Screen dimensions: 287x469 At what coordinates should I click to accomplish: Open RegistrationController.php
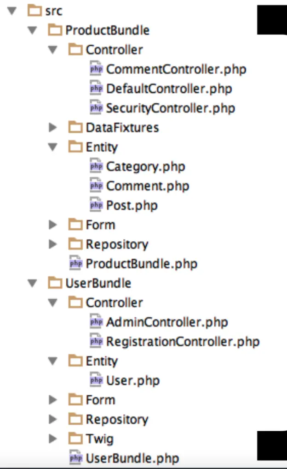(183, 342)
